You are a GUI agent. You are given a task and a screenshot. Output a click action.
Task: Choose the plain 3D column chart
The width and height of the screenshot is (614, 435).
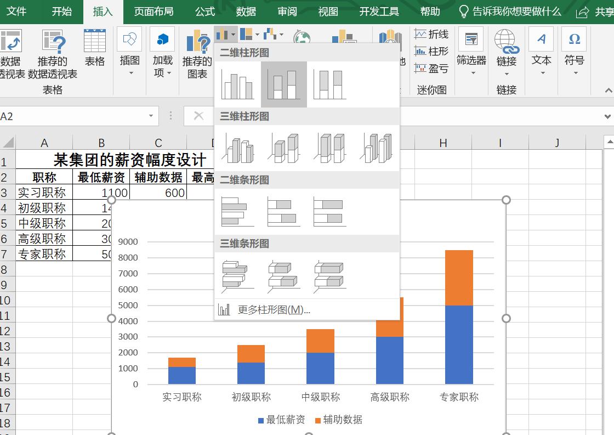[x=376, y=148]
